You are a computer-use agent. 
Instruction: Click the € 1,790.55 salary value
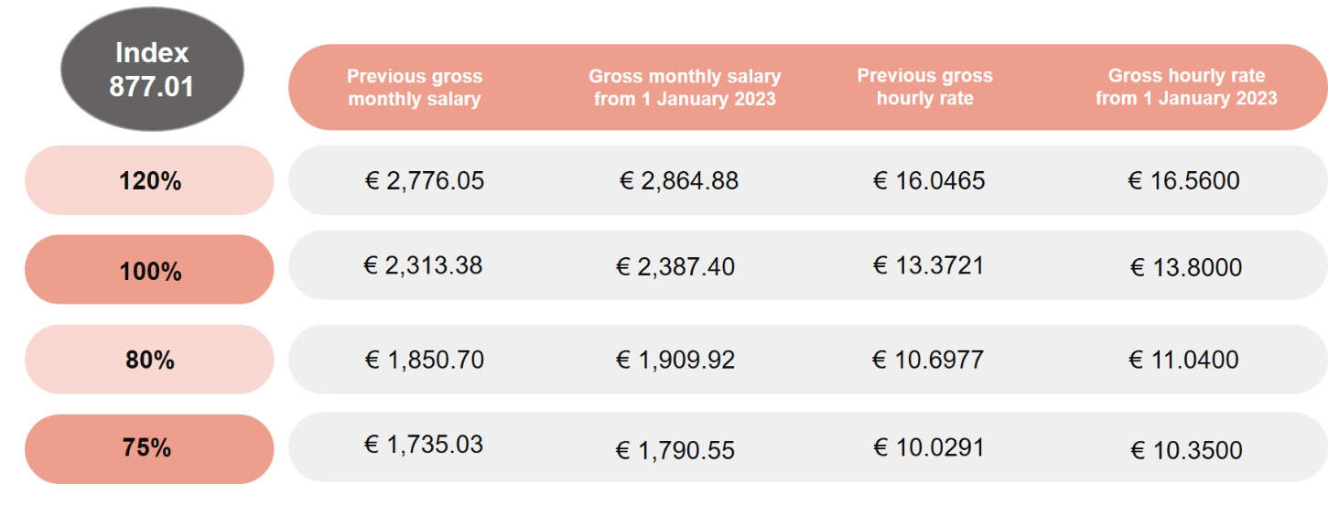[x=675, y=450]
